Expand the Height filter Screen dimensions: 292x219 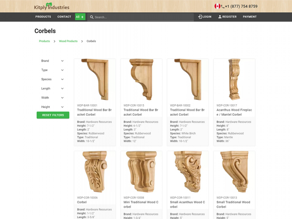click(53, 107)
